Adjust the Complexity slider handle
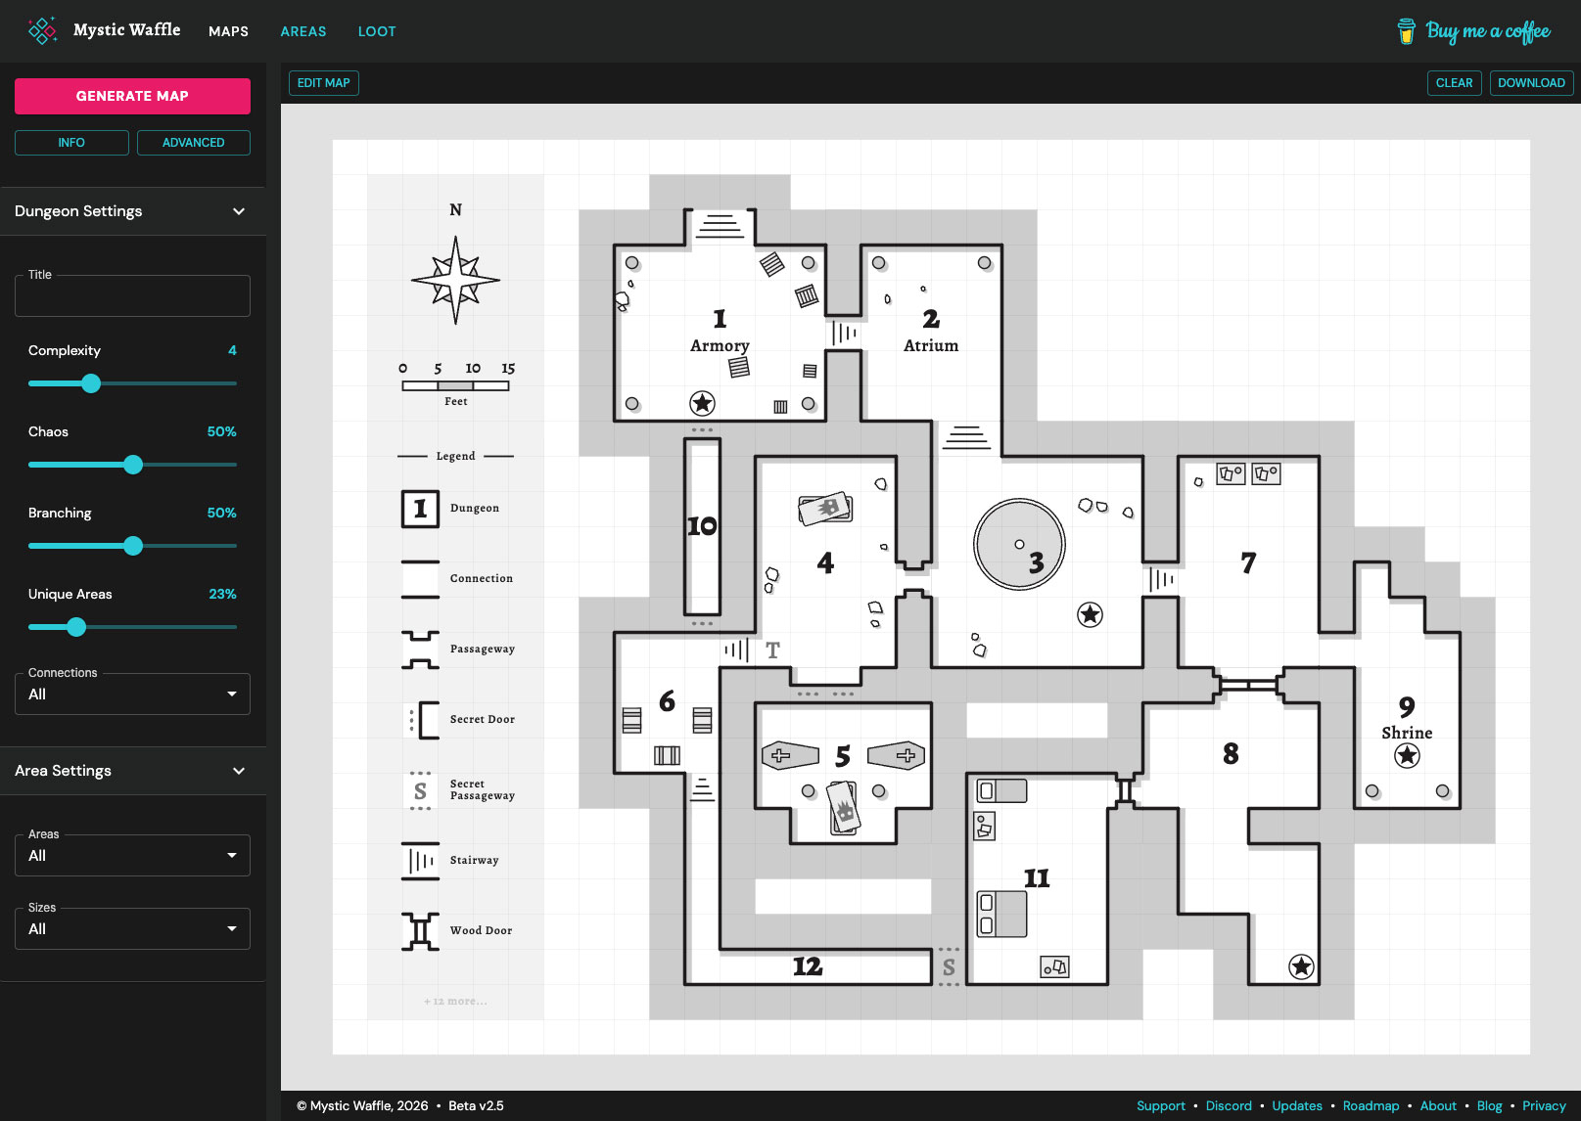Viewport: 1581px width, 1121px height. (91, 383)
